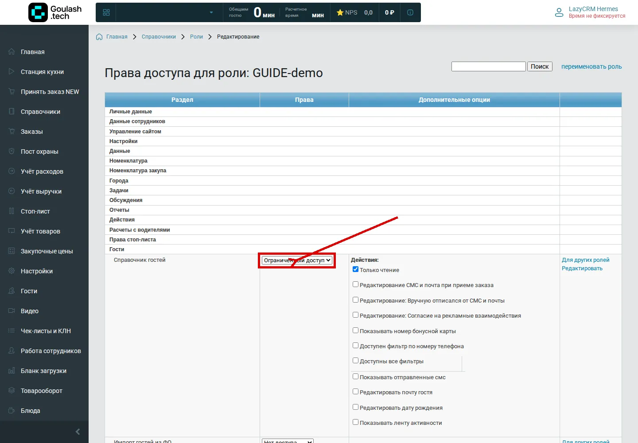Check Редактировать дату рождения

coord(355,407)
